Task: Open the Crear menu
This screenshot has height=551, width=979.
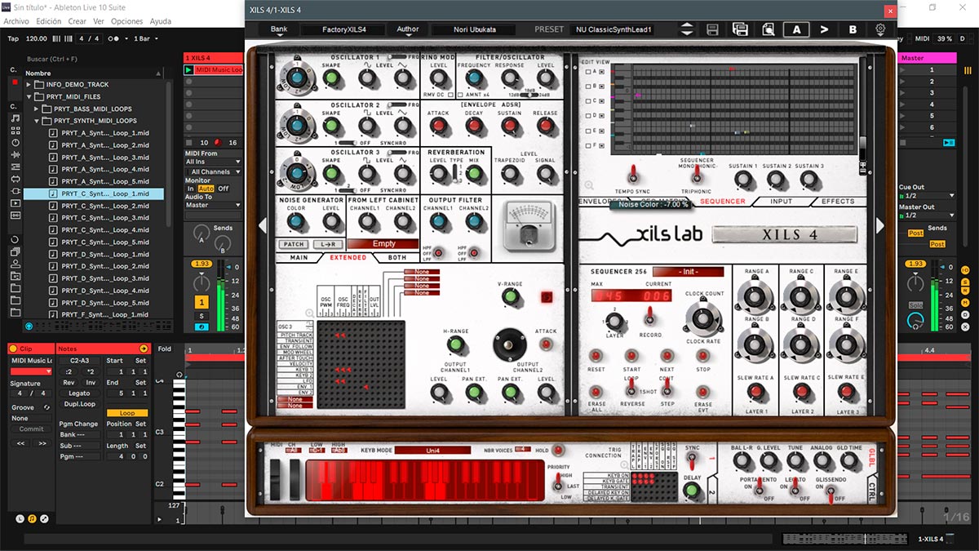Action: click(78, 21)
